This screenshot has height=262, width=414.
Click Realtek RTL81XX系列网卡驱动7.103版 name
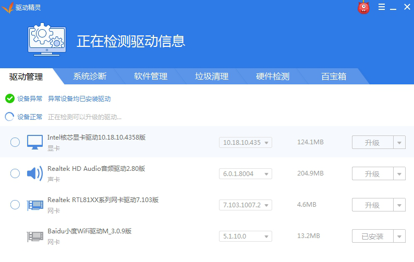click(103, 199)
